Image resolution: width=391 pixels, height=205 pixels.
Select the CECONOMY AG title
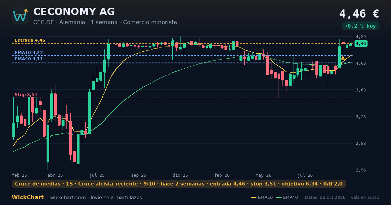pyautogui.click(x=74, y=12)
